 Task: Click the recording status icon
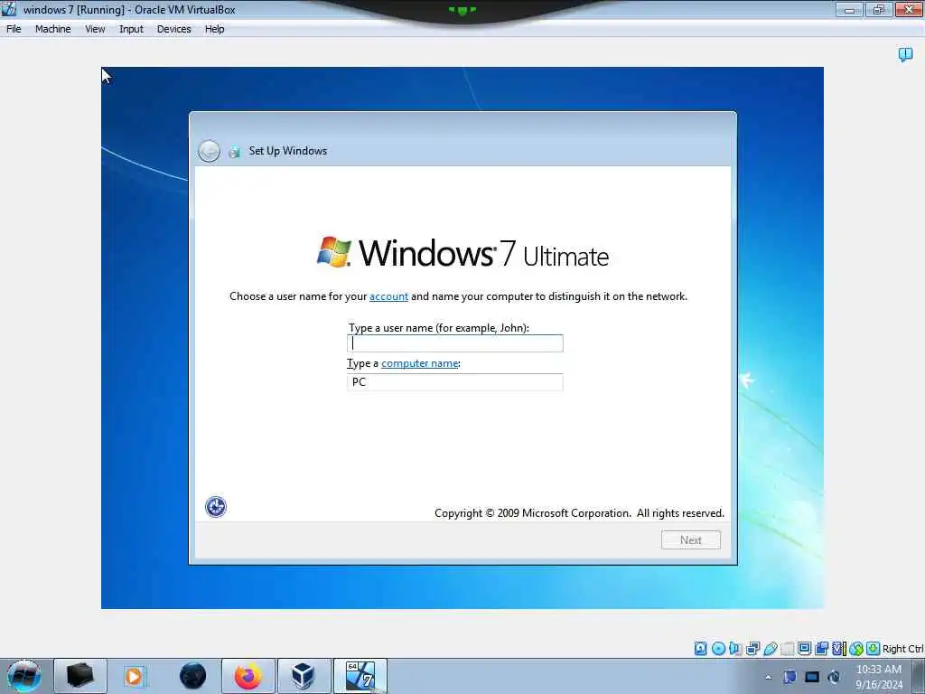pos(822,649)
